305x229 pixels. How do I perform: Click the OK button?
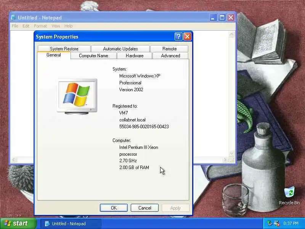click(114, 208)
